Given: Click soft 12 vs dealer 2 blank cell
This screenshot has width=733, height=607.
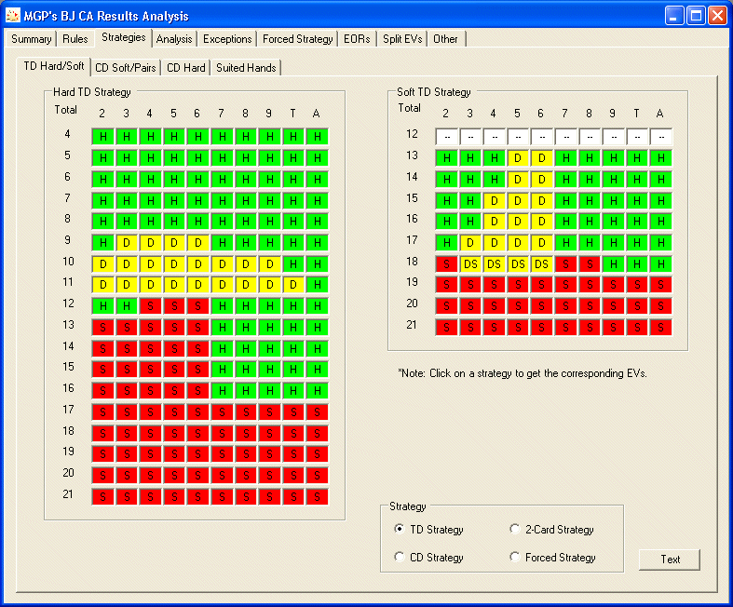Looking at the screenshot, I should [x=446, y=137].
